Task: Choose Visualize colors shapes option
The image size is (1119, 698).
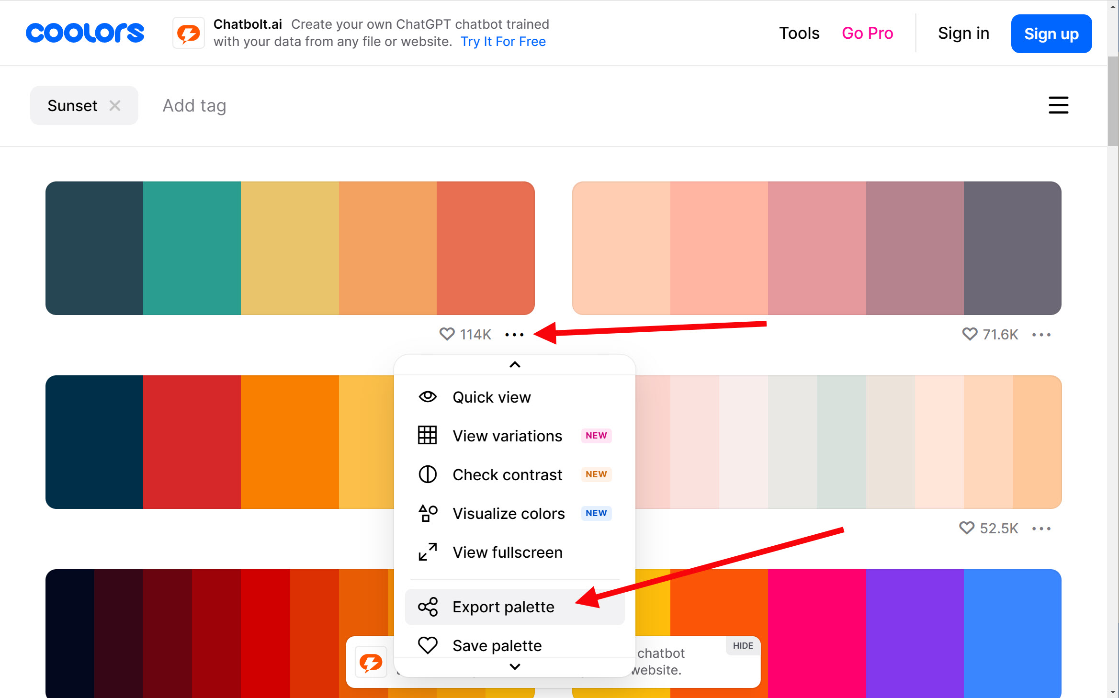Action: (508, 513)
